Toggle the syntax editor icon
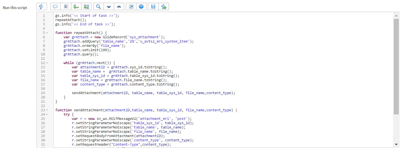This screenshot has width=400, height=148. coord(41,7)
